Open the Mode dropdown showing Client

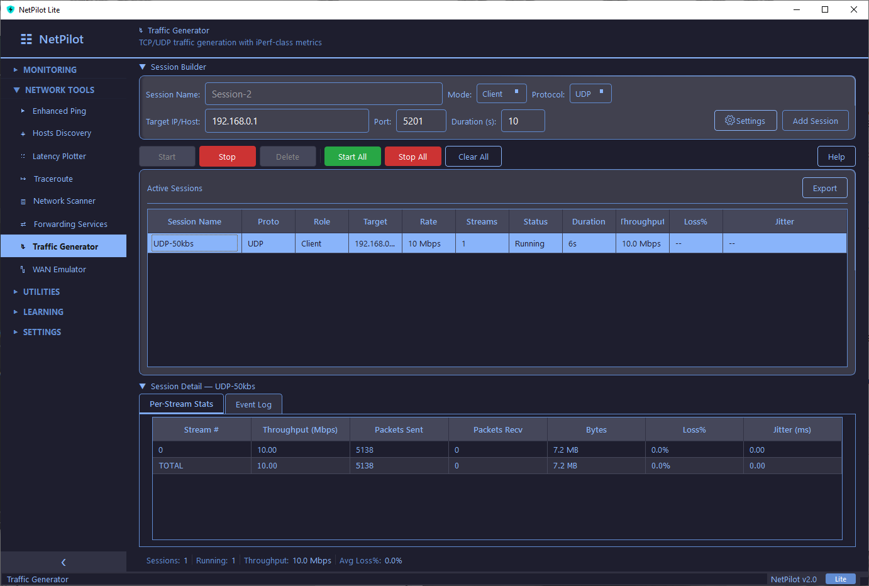coord(501,93)
